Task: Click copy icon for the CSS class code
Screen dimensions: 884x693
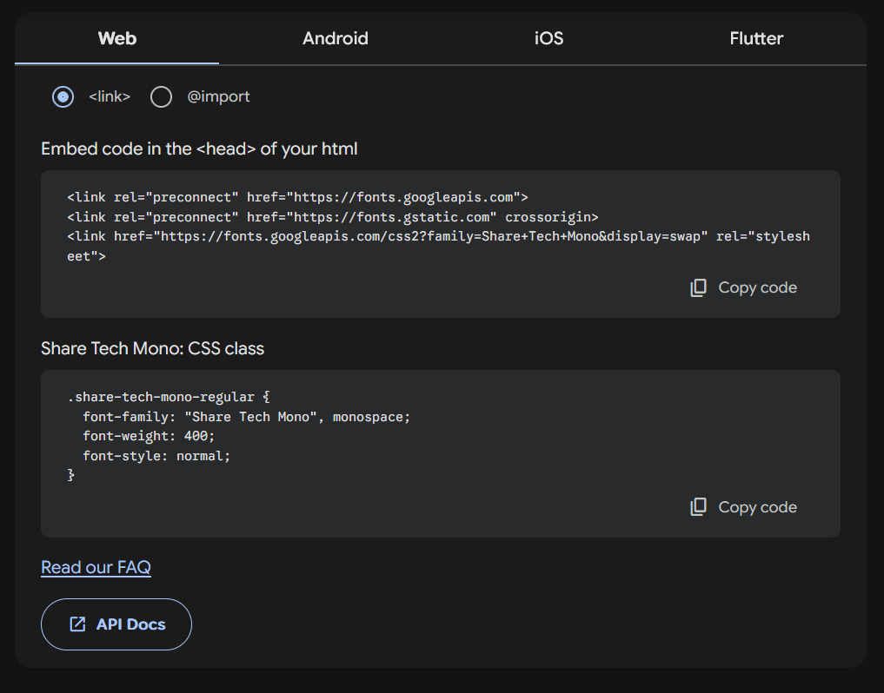Action: [x=698, y=507]
